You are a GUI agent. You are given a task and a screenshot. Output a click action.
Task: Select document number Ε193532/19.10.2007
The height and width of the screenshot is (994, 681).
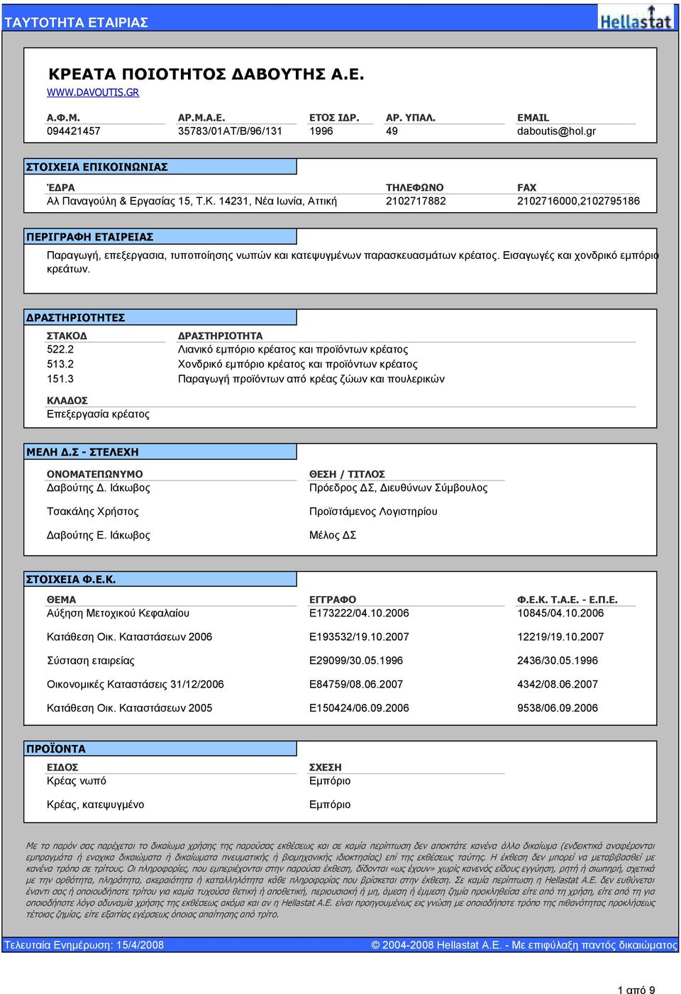[x=359, y=636]
